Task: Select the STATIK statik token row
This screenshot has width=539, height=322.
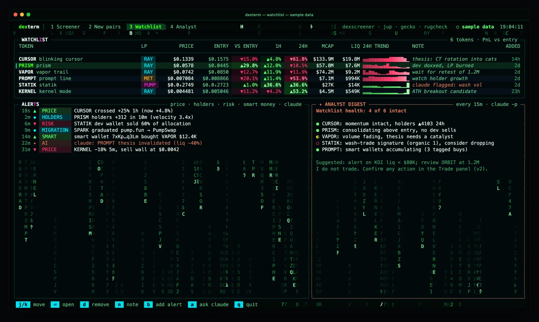Action: 269,85
